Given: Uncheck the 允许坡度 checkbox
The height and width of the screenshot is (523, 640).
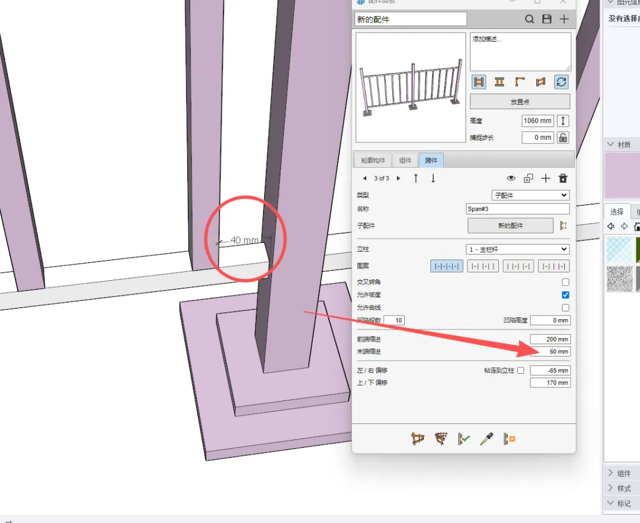Looking at the screenshot, I should pos(565,294).
